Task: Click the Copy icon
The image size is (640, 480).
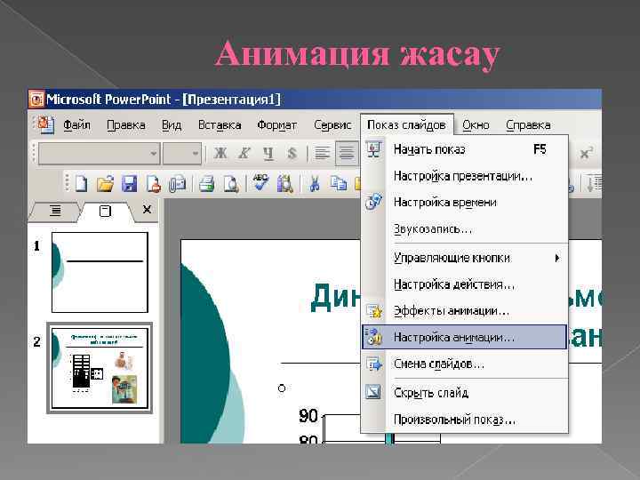Action: (339, 184)
